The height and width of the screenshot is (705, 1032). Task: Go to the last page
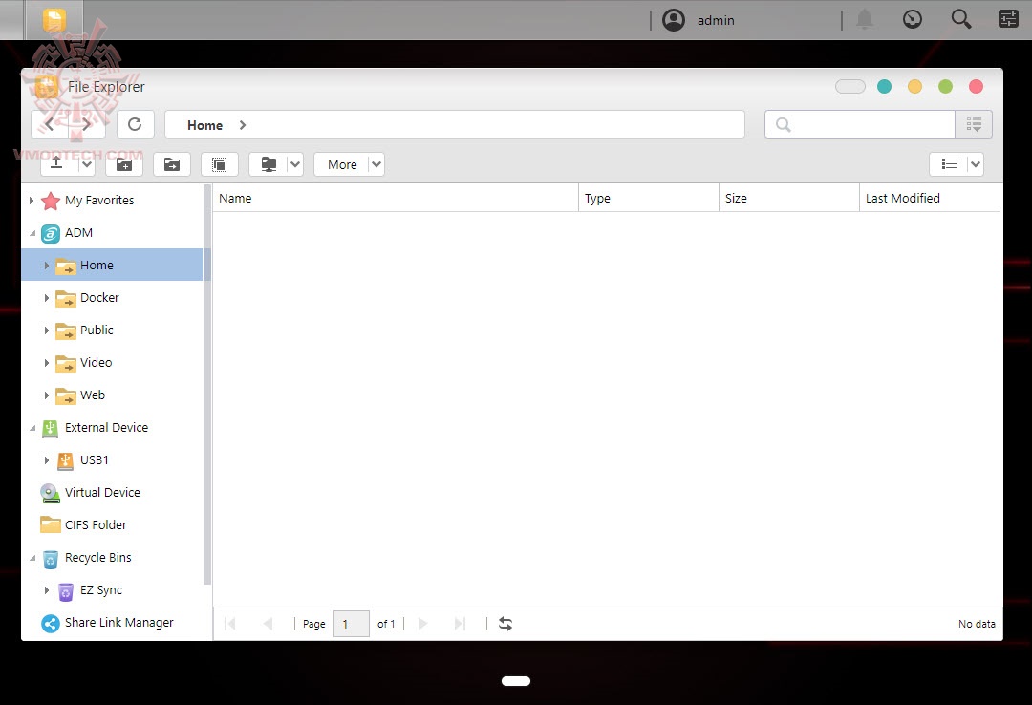coord(460,624)
